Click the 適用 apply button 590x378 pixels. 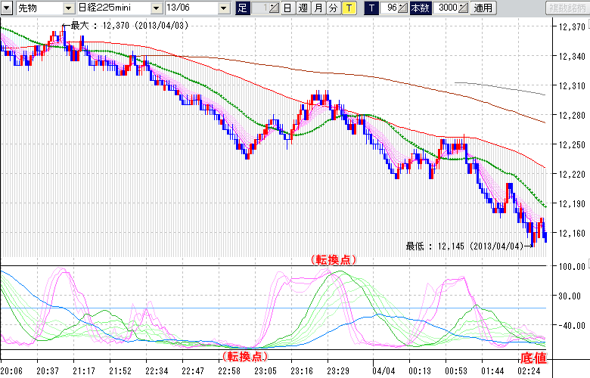point(483,8)
